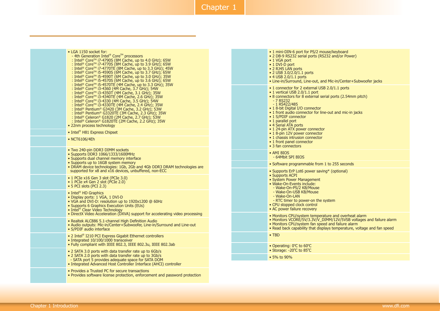Select the Core i3-4330TE processor line
Image resolution: width=440 pixels, height=311 pixels.
click(x=117, y=105)
